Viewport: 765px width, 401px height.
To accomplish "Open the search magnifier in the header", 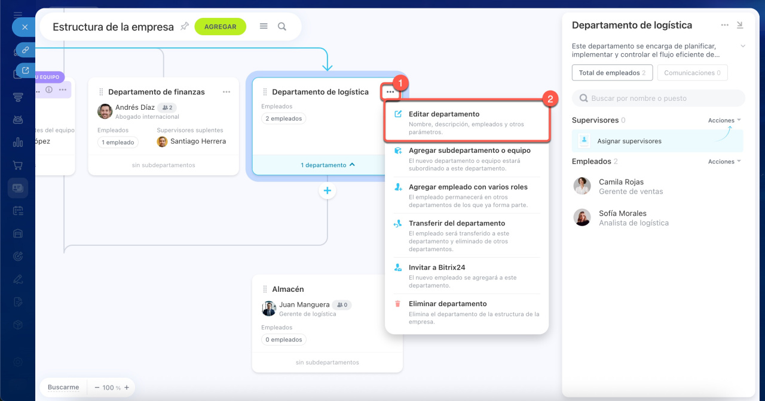I will click(x=282, y=26).
